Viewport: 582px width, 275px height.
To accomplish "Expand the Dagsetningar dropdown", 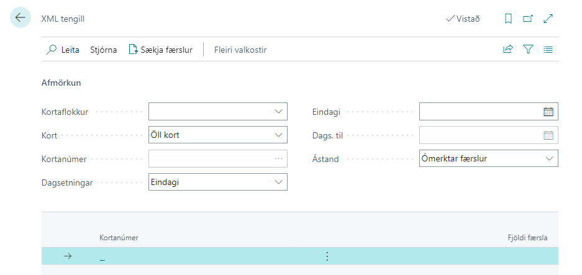I will 278,182.
